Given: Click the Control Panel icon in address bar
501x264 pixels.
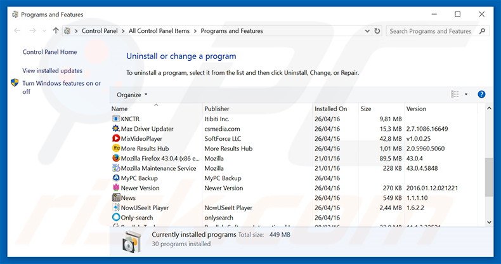Looking at the screenshot, I should 67,31.
